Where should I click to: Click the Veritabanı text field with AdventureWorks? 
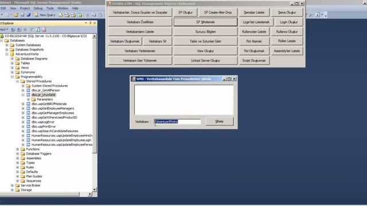[177, 122]
